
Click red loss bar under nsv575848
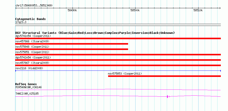[x=72, y=49]
